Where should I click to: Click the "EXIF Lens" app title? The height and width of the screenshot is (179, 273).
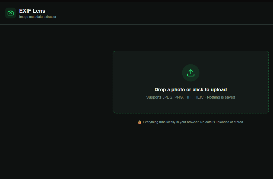coord(32,11)
